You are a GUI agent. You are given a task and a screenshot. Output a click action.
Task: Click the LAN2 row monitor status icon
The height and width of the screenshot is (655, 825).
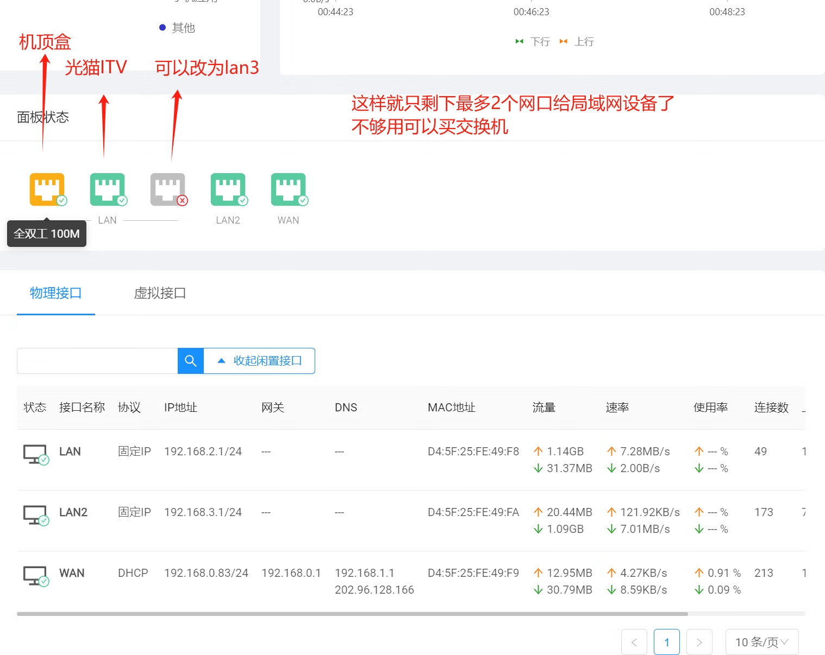(x=36, y=515)
